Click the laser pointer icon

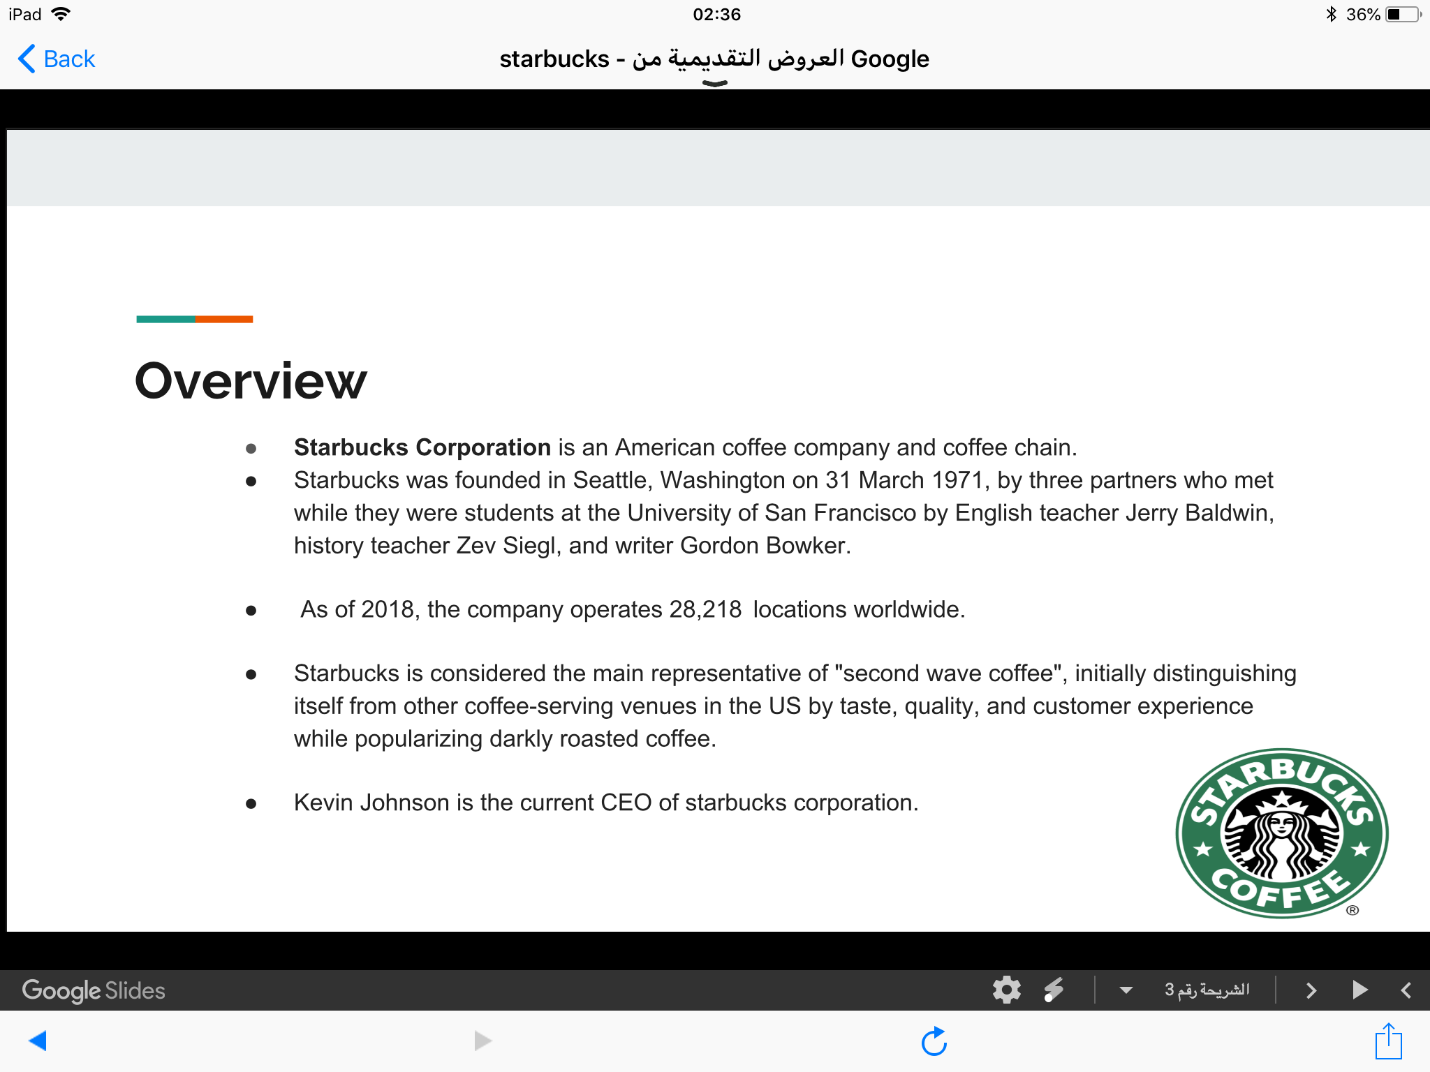(1054, 990)
